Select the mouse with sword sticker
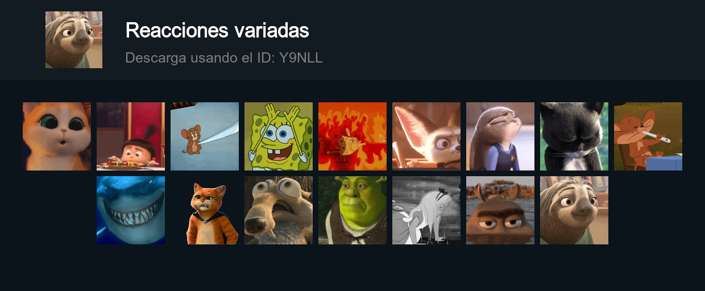The height and width of the screenshot is (291, 705). pos(205,136)
